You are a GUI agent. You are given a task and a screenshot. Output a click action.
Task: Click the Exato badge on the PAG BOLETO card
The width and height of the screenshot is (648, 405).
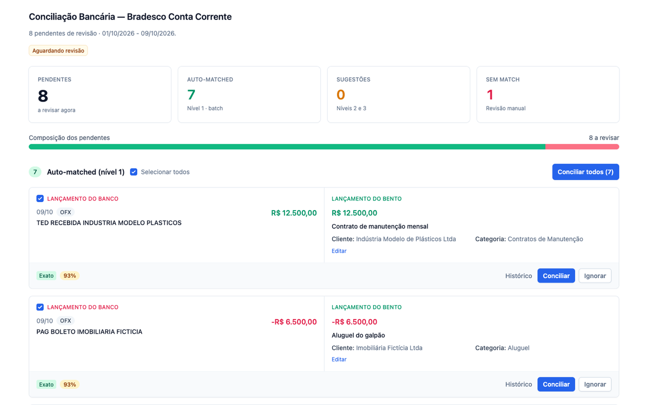(46, 384)
